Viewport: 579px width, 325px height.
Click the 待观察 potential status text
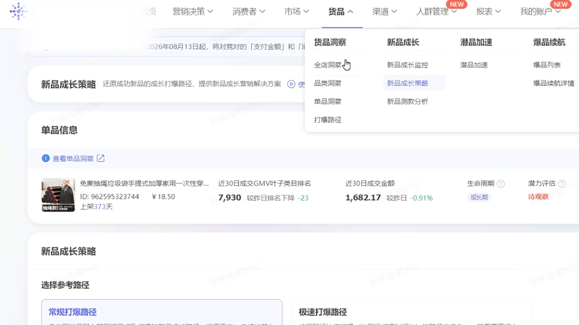[538, 196]
